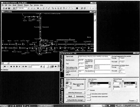The height and width of the screenshot is (107, 140).
Task: Open the Elements menu
Action: click(20, 5)
